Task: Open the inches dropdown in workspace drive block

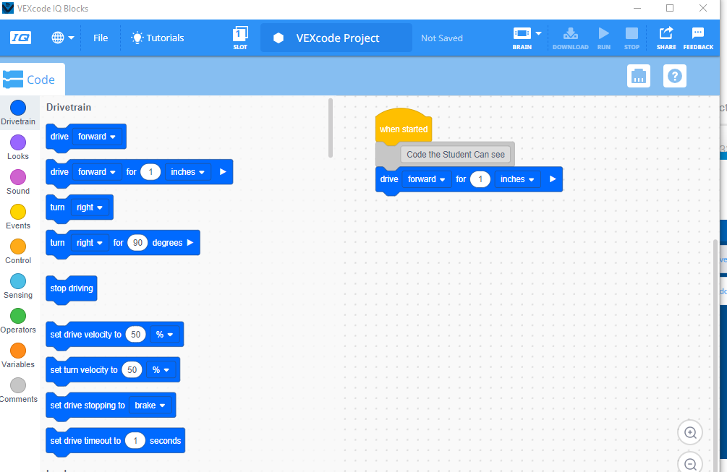Action: [517, 179]
